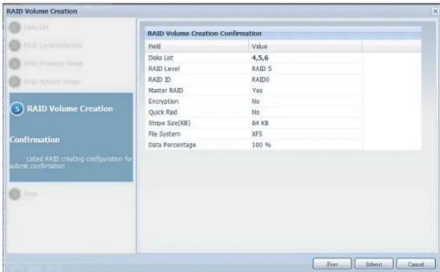440x272 pixels.
Task: Click the Submit button
Action: (x=374, y=264)
